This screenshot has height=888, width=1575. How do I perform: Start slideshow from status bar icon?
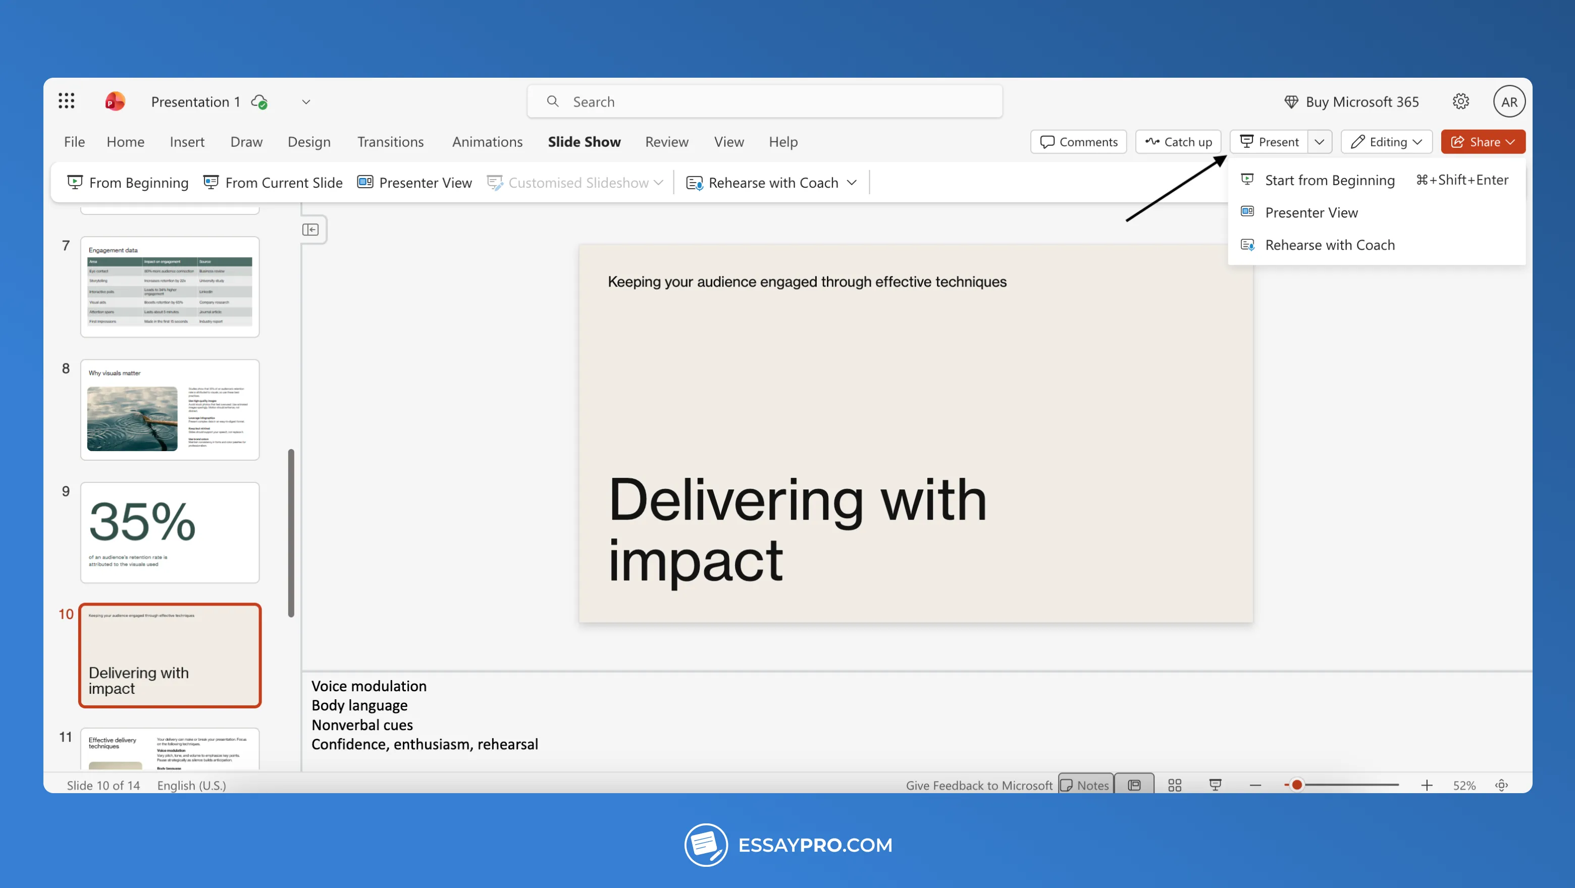[1216, 786]
